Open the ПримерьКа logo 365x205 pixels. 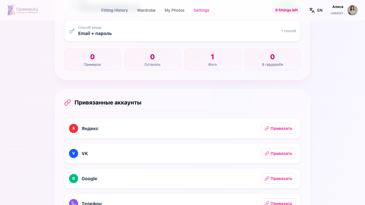[23, 10]
